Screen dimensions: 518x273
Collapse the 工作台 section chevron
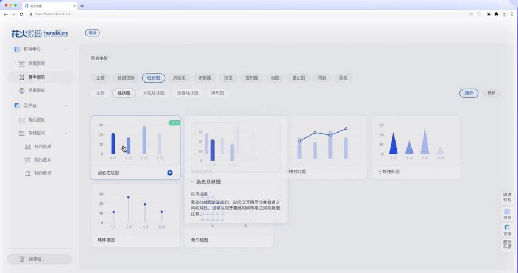tap(66, 106)
